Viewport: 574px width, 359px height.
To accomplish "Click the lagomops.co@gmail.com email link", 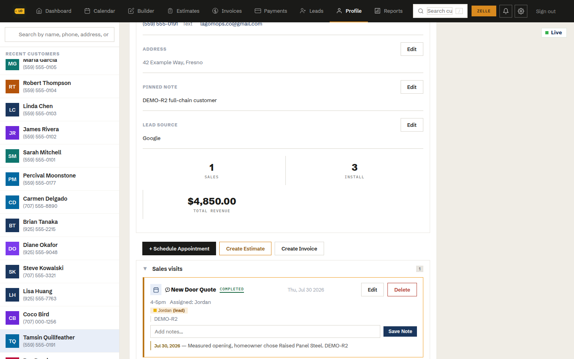I will pyautogui.click(x=231, y=24).
